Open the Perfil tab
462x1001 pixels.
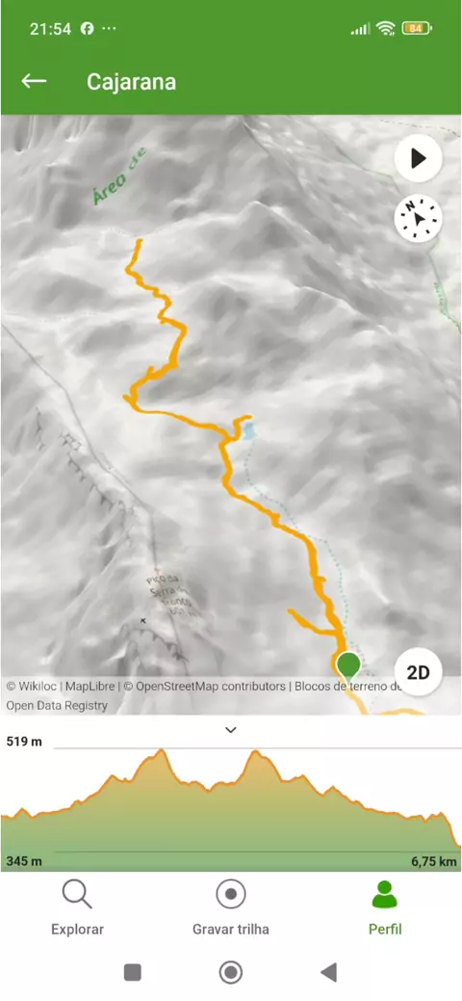click(x=384, y=907)
